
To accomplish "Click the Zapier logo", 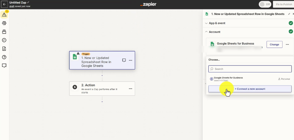I will tap(148, 4).
